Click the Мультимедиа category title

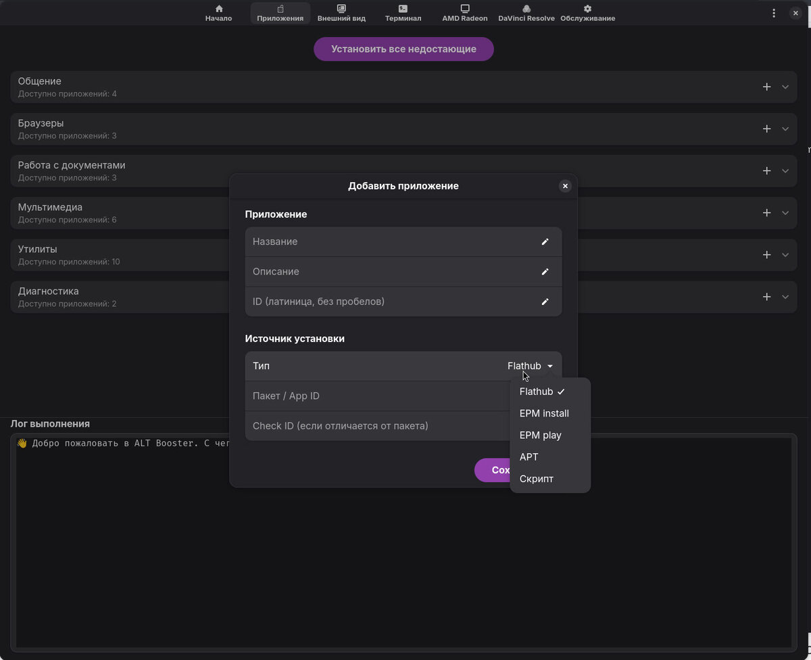[x=50, y=207]
